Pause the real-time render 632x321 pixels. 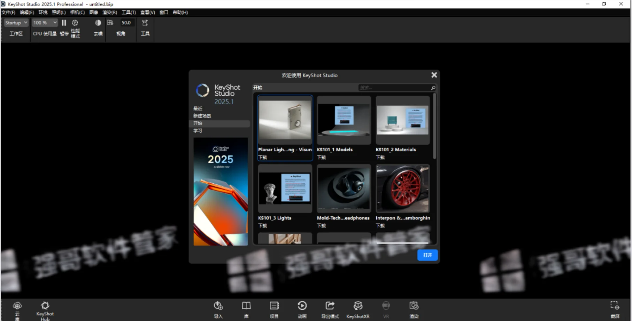(x=64, y=23)
